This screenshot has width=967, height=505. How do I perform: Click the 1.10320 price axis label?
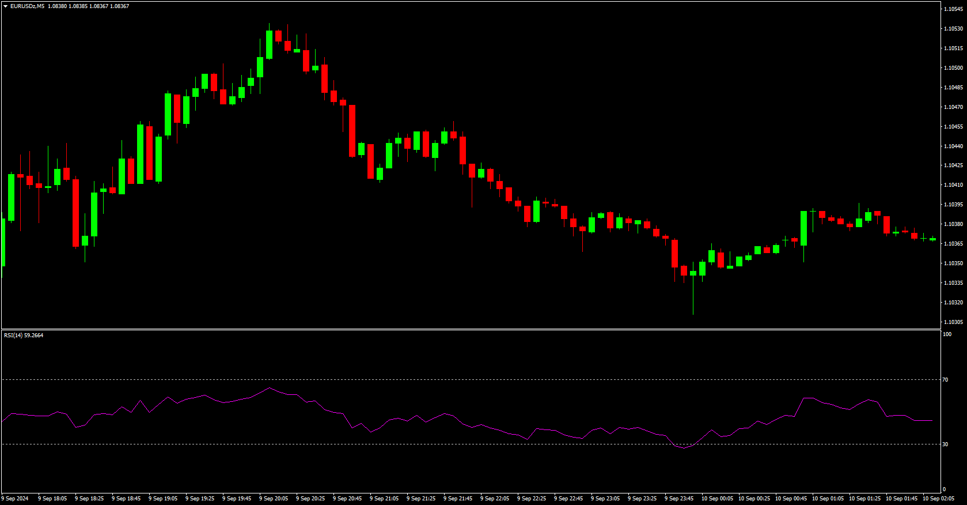[953, 303]
